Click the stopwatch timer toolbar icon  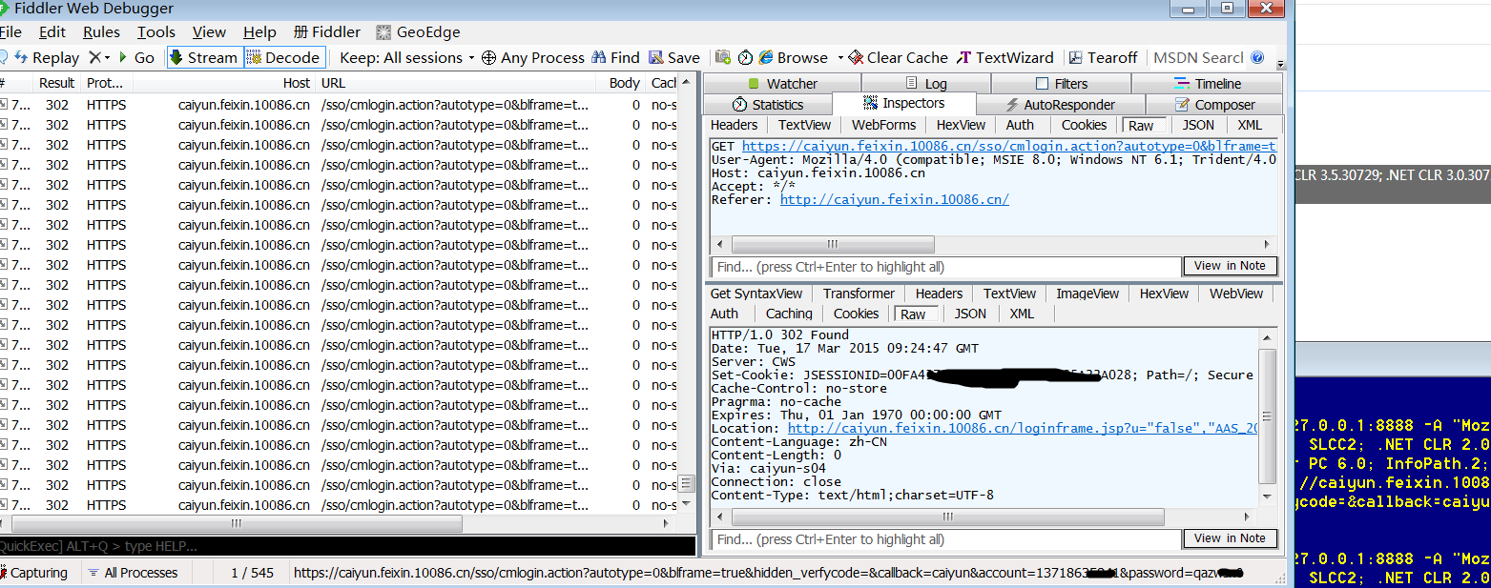(x=745, y=57)
